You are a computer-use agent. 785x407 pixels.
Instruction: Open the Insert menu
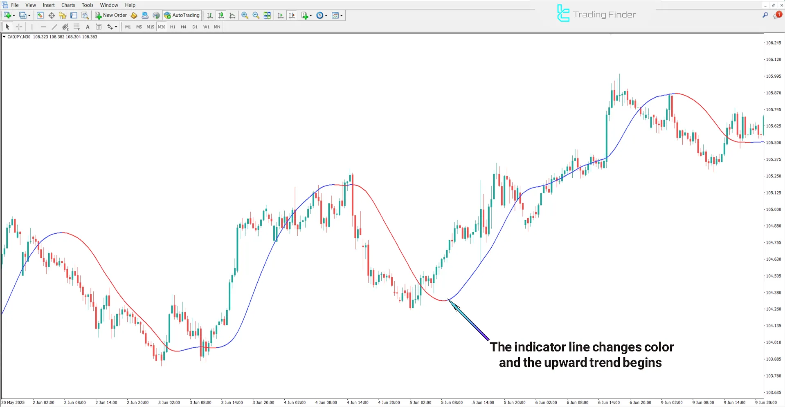[x=48, y=5]
